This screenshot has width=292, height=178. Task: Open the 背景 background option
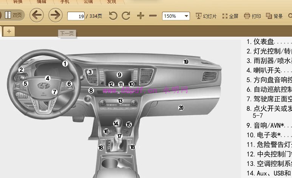[274, 16]
